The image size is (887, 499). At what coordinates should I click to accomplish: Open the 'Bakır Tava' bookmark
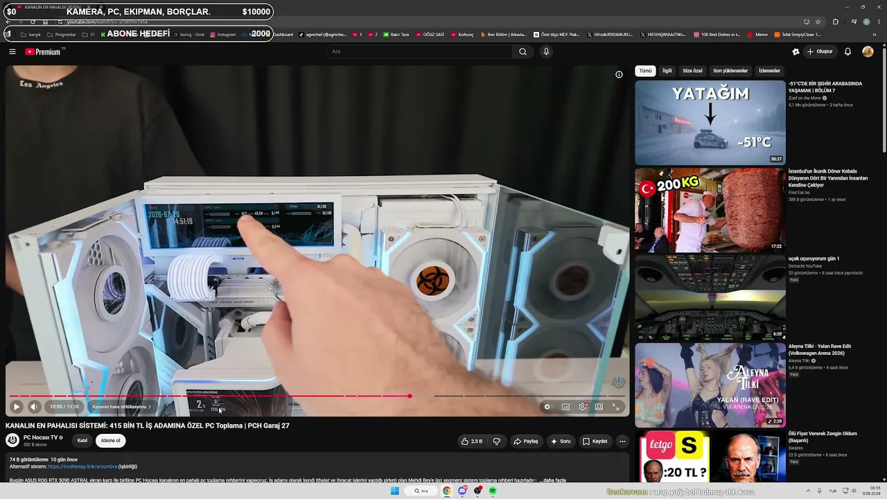396,35
